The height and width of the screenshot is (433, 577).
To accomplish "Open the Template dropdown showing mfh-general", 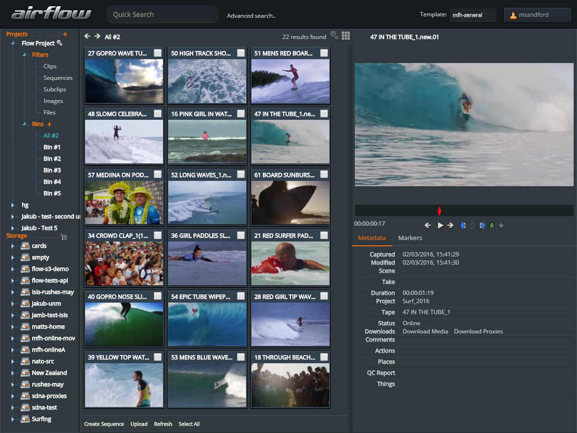I will point(473,15).
